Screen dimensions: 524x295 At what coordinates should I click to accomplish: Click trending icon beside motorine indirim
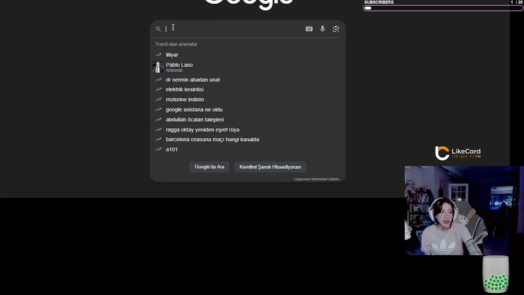158,100
